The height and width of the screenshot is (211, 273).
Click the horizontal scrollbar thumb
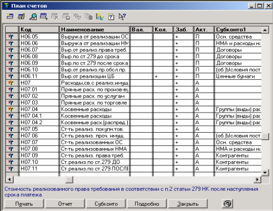pos(69,180)
